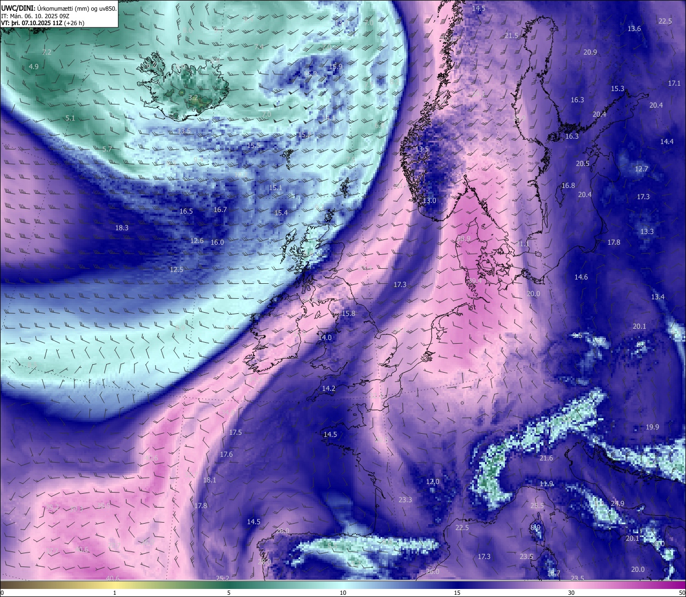This screenshot has width=686, height=597.
Task: Click colorbar tick label 10
Action: tap(343, 593)
